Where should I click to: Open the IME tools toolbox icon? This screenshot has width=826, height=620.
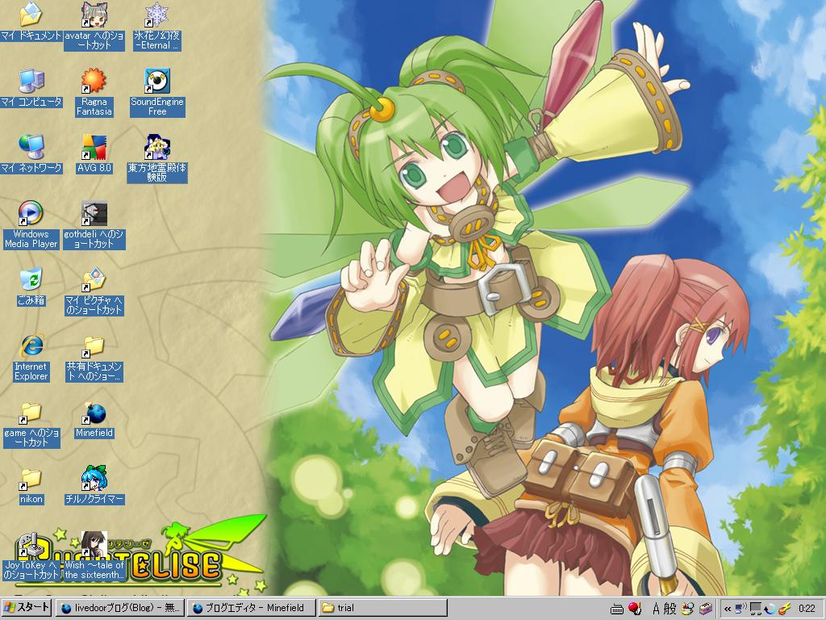tap(705, 609)
